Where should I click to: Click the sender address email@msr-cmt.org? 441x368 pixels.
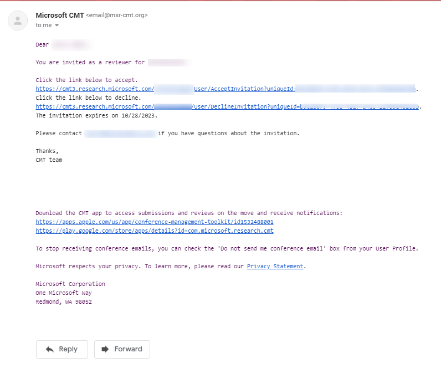(x=117, y=16)
